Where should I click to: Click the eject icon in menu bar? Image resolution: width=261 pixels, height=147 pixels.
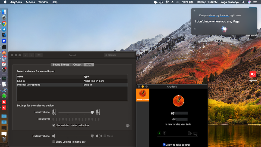point(172,2)
